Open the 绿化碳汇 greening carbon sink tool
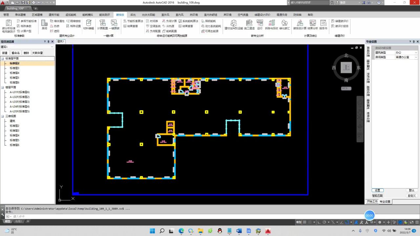Screen dimensions: 420x236 [284, 25]
